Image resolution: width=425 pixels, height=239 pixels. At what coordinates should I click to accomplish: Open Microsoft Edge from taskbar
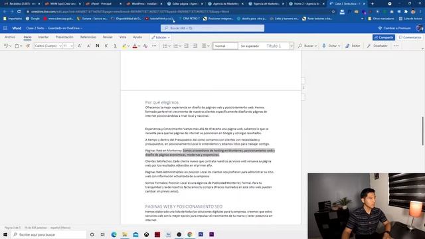(x=114, y=234)
